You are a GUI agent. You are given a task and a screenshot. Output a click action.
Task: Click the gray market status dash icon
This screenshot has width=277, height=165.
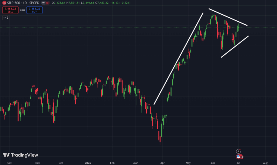43,3
